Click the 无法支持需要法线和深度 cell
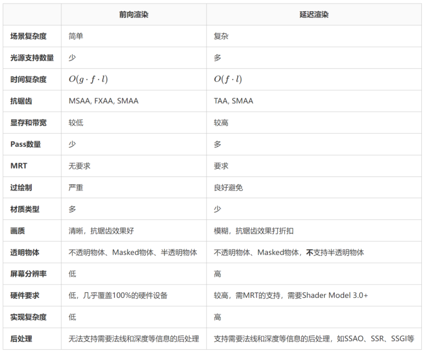 134,339
